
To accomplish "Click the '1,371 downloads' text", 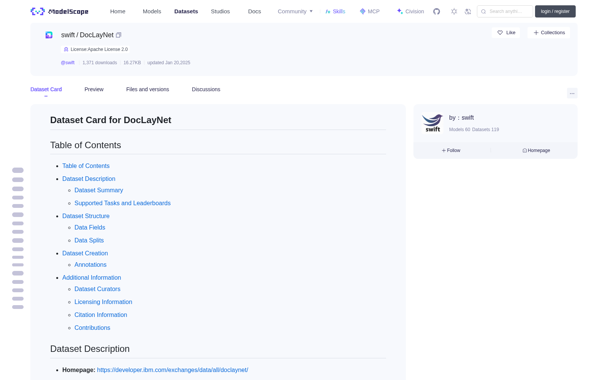I will (x=100, y=63).
